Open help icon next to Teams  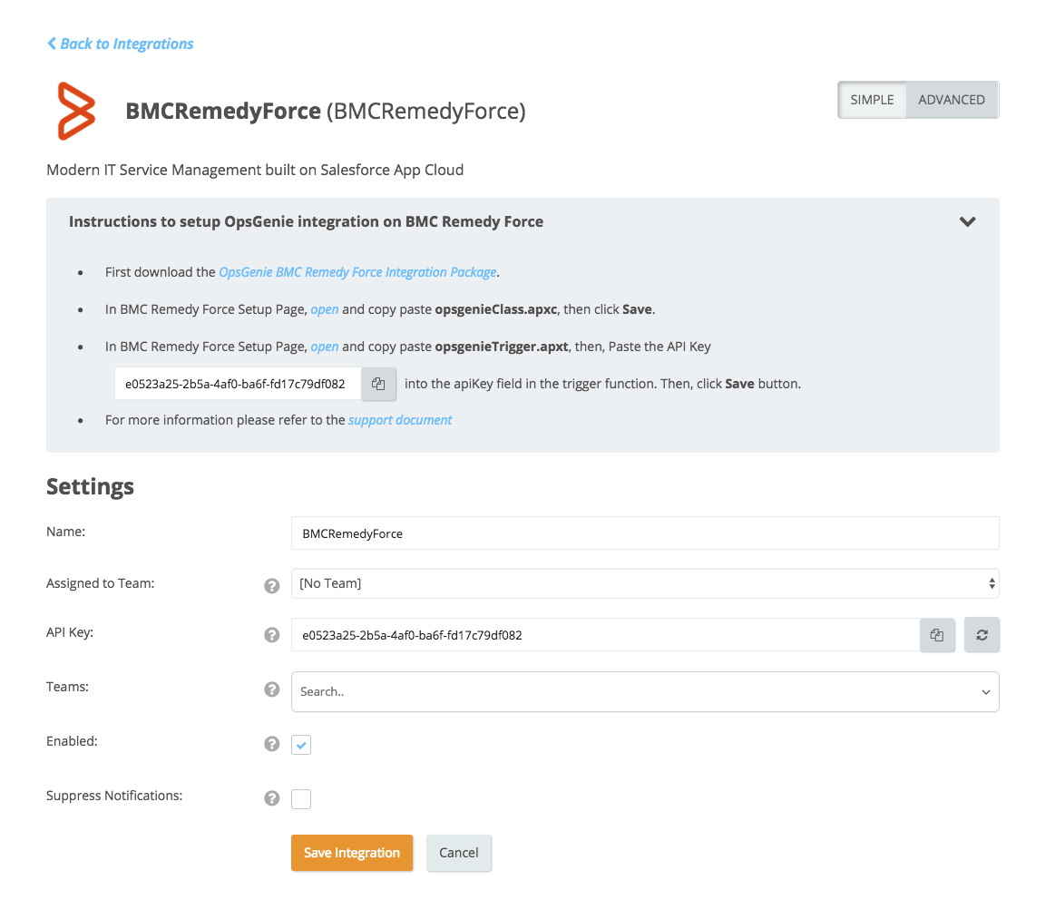(x=272, y=689)
